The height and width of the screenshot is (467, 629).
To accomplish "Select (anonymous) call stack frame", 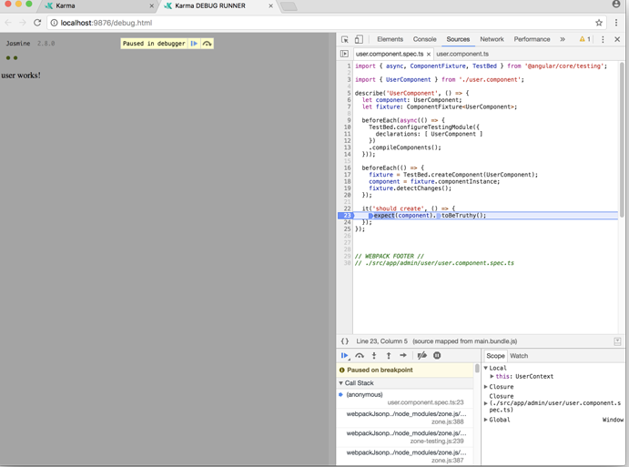I will tap(405, 399).
